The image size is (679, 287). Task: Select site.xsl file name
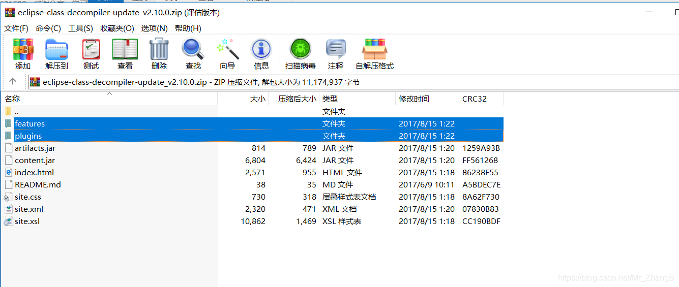27,221
